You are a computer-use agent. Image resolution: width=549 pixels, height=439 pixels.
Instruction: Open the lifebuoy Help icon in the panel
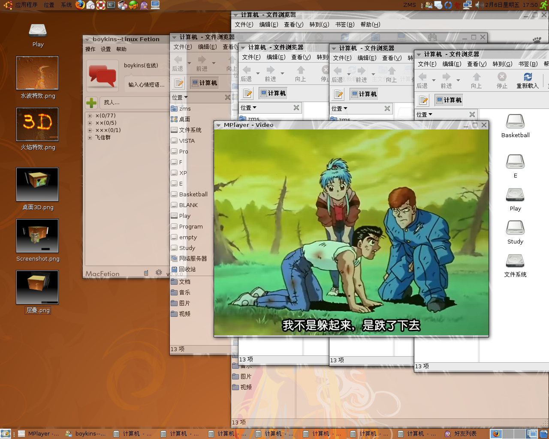101,5
